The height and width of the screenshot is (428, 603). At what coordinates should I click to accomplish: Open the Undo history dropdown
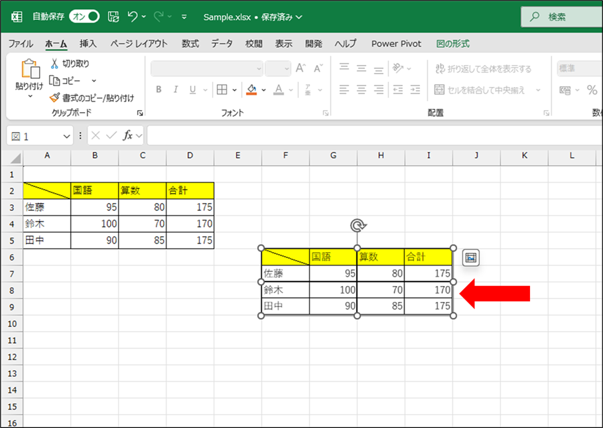144,17
